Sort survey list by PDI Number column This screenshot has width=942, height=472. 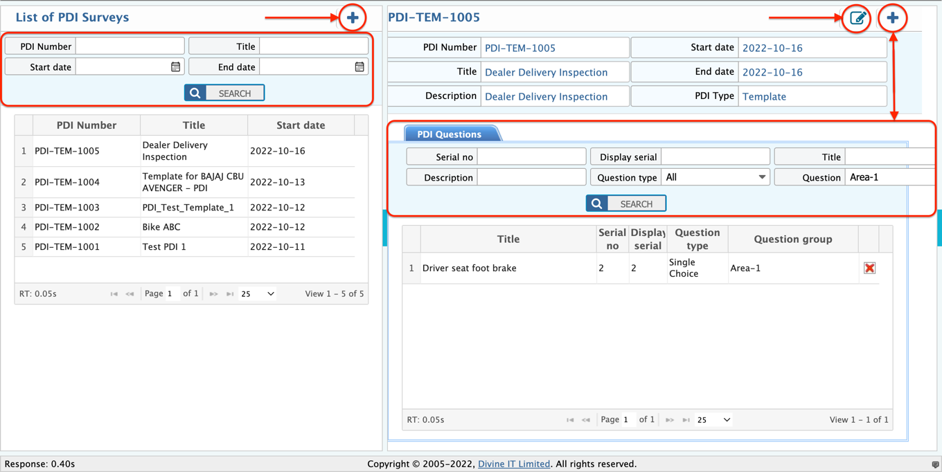(87, 125)
